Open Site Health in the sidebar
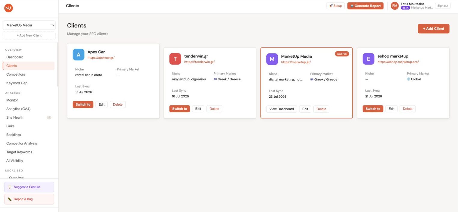Image resolution: width=458 pixels, height=212 pixels. tap(29, 117)
